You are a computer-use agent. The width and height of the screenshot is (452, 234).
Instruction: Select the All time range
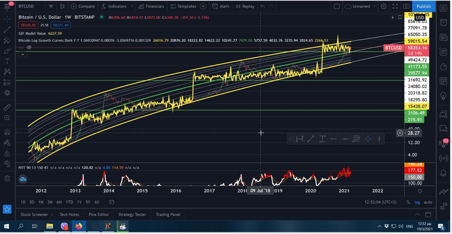[x=97, y=202]
